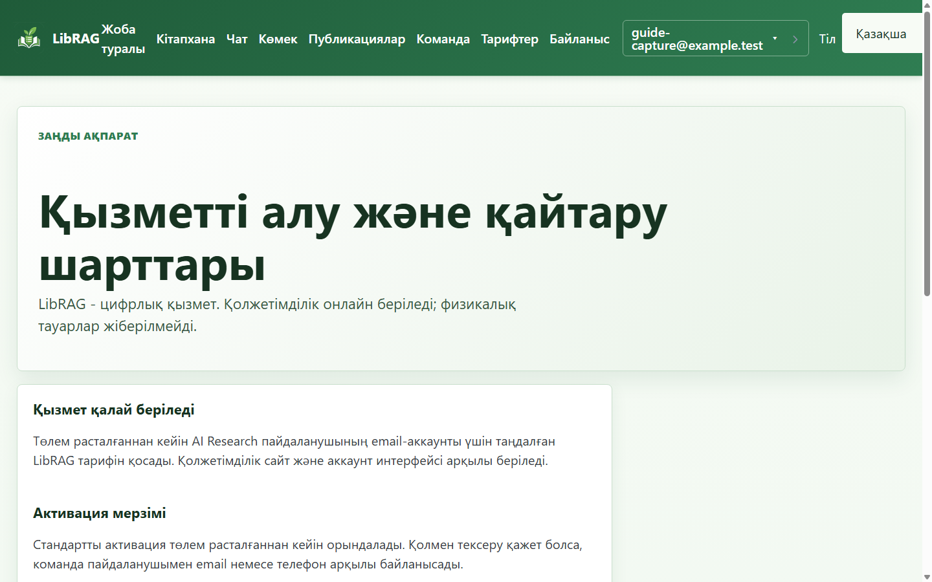Click the "ЗАҢДЫ АҚПАРАТ" section label
The image size is (932, 582).
pyautogui.click(x=88, y=136)
